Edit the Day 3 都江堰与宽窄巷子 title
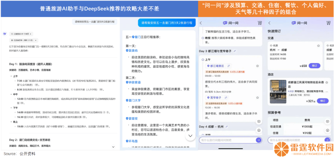 click(x=235, y=51)
